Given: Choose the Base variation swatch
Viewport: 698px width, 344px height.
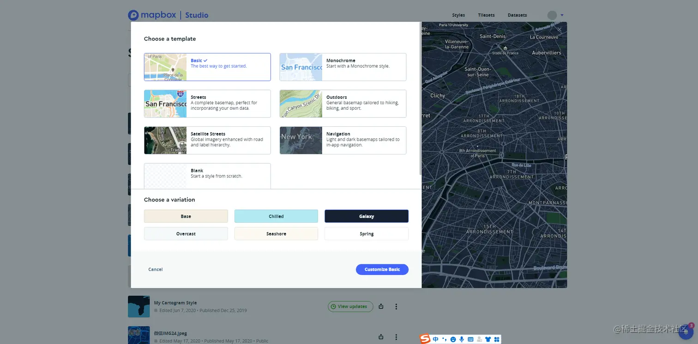Looking at the screenshot, I should (186, 216).
